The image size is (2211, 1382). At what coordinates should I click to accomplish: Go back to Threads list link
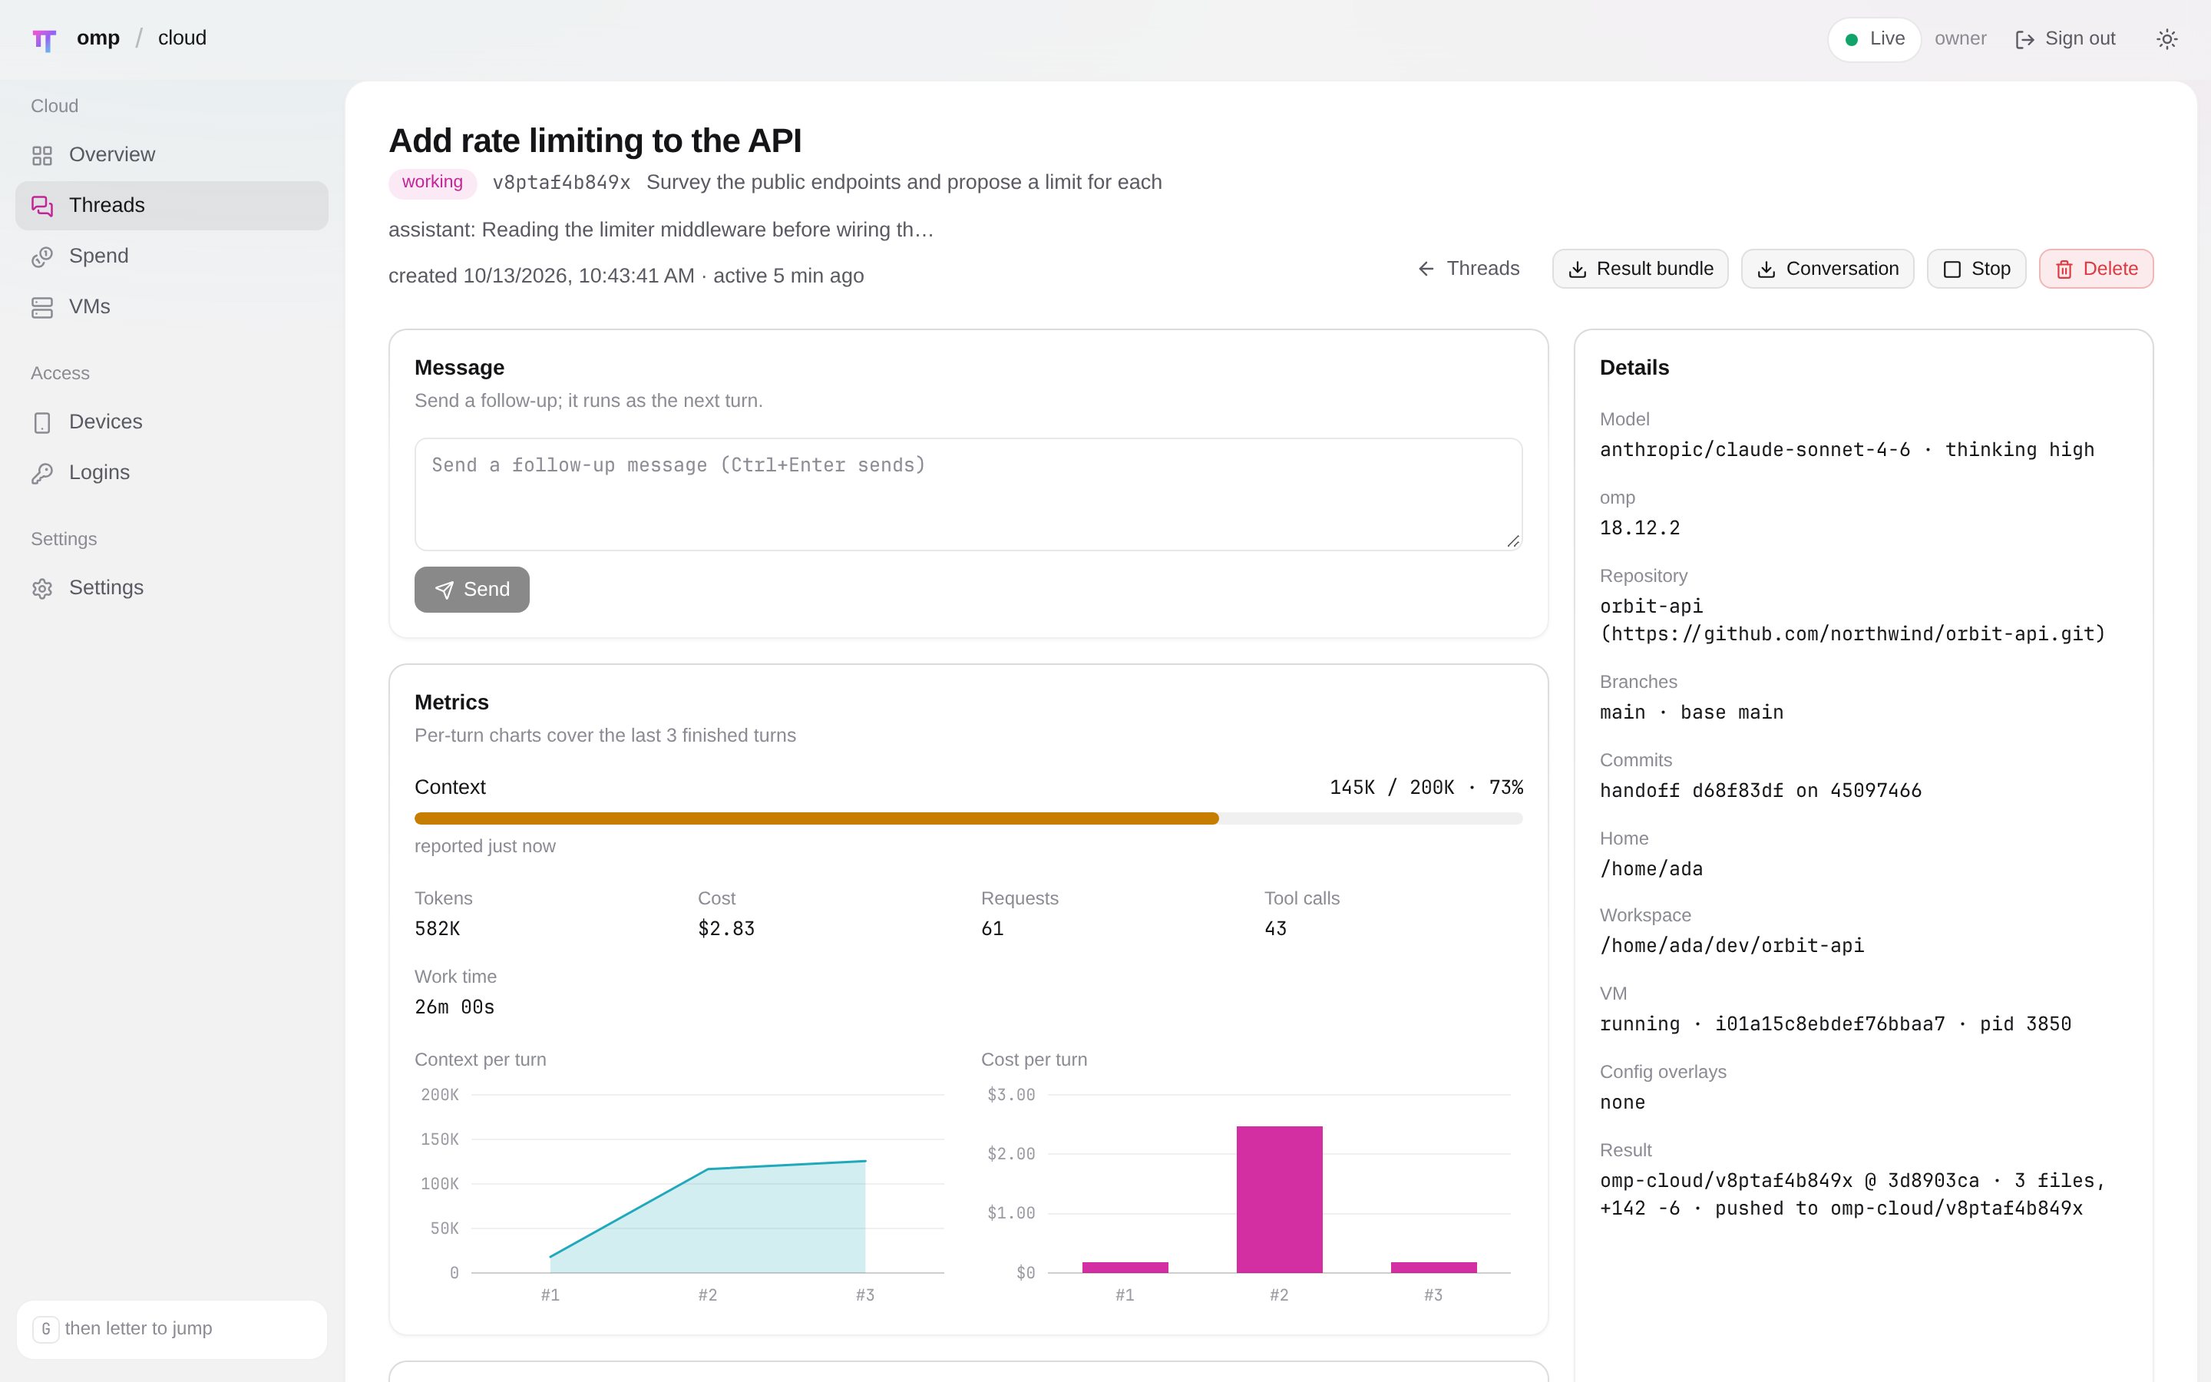(x=1468, y=269)
